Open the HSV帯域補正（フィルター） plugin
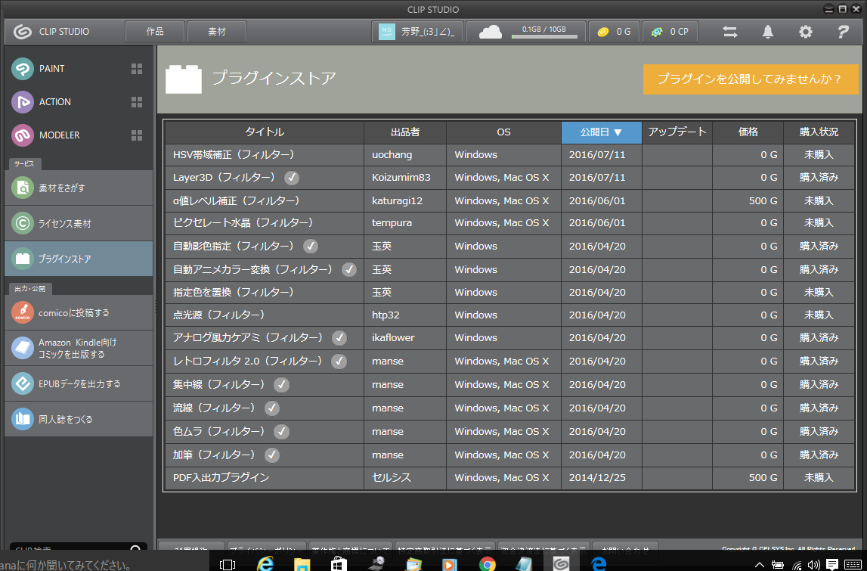 [234, 155]
